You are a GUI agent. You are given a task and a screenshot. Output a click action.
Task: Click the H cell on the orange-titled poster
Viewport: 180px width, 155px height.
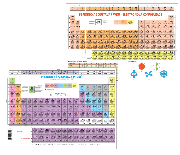pos(73,17)
